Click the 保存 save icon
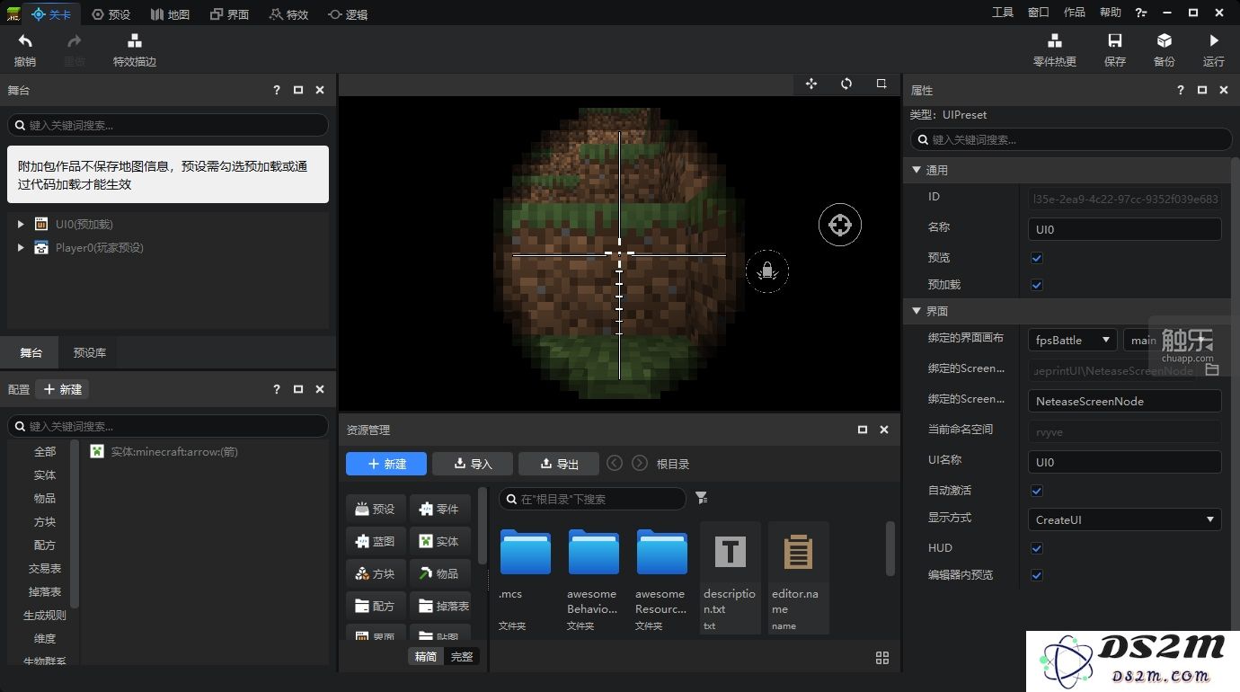The image size is (1240, 692). [x=1115, y=41]
